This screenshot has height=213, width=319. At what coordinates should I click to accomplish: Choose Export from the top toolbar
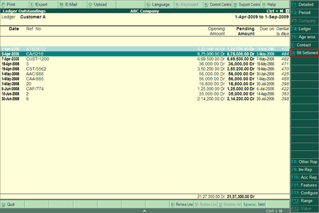pos(43,5)
